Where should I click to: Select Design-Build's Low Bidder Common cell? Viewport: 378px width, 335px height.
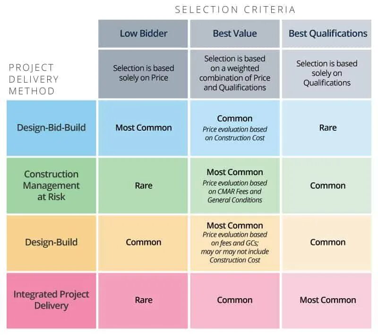point(143,243)
